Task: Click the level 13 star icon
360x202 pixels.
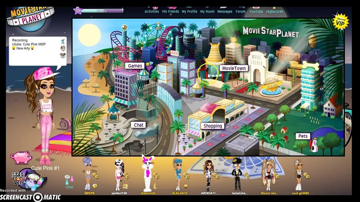Action: [x=78, y=11]
